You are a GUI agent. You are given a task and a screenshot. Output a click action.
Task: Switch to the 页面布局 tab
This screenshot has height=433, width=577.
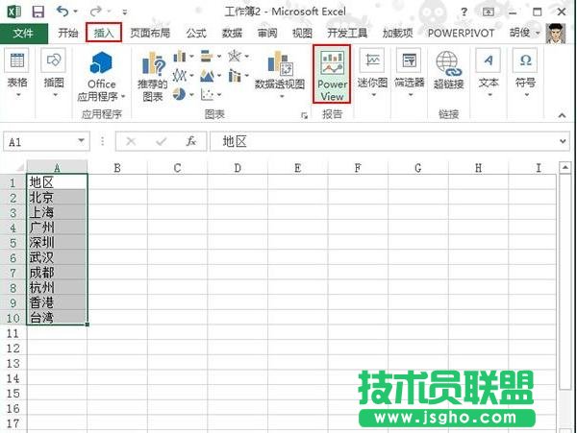[150, 33]
